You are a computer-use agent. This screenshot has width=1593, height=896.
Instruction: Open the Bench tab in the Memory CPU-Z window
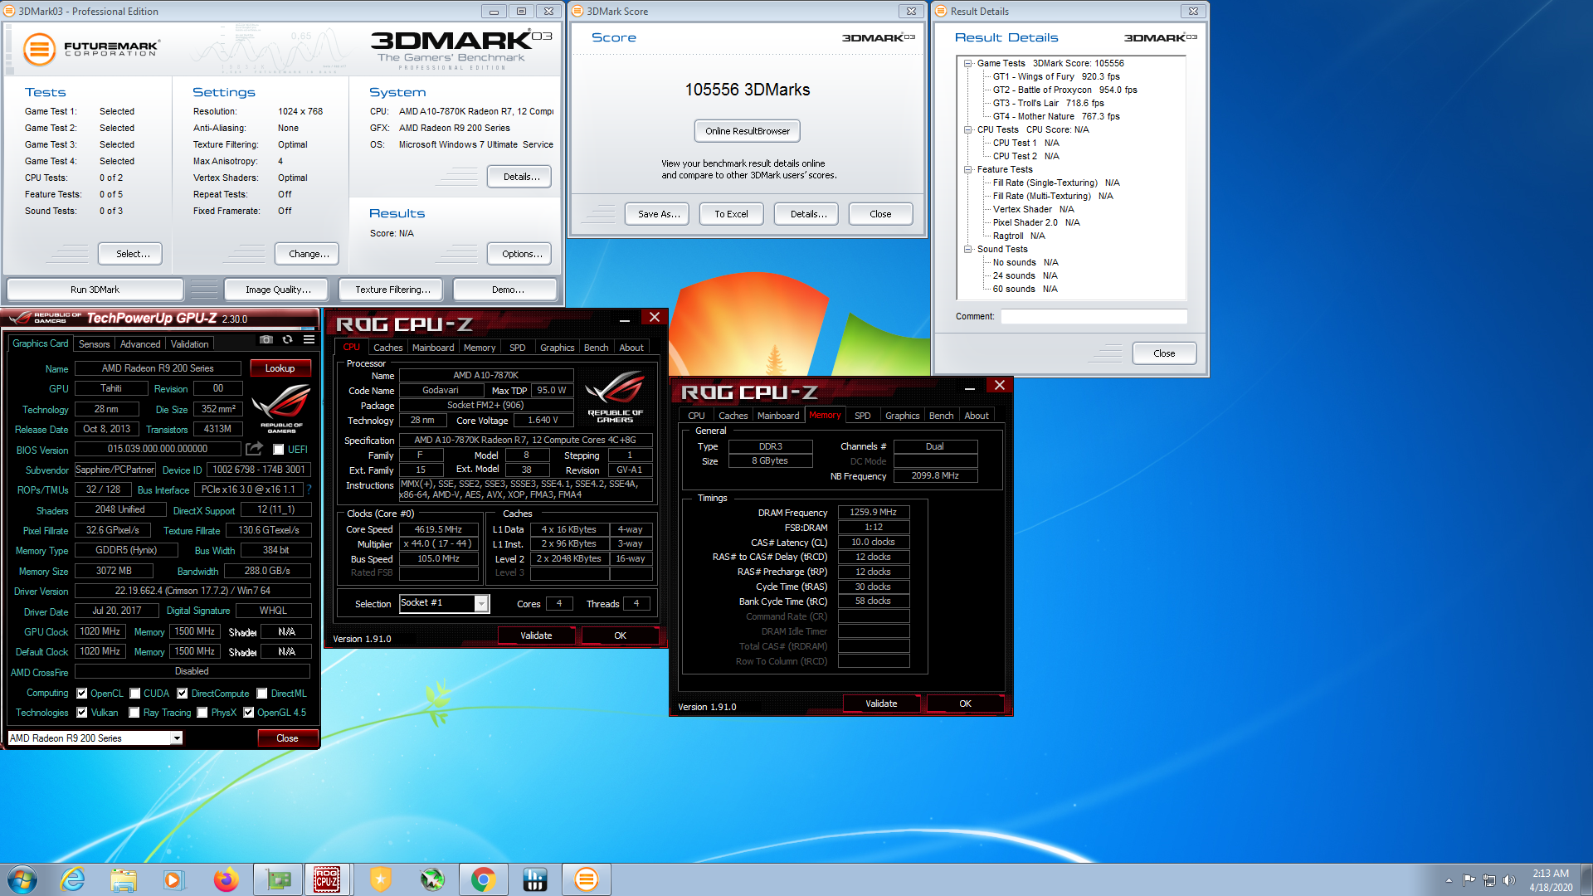coord(941,416)
